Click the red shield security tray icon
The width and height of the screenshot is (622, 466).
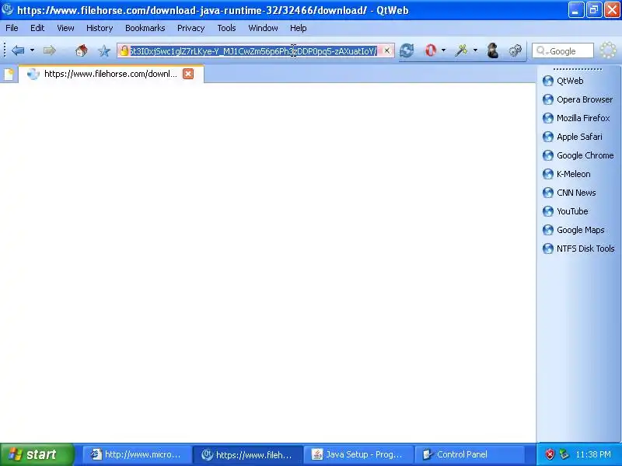tap(550, 454)
